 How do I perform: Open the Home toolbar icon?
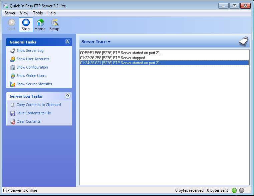click(40, 25)
